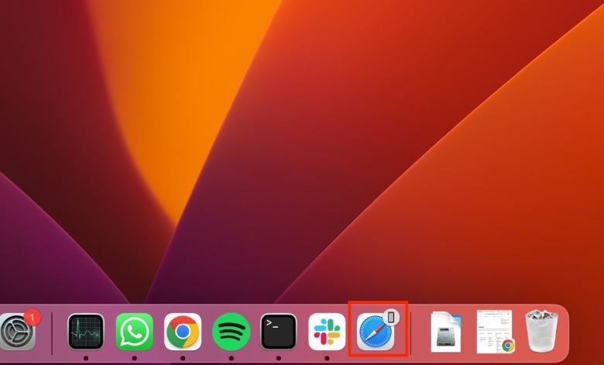This screenshot has width=604, height=365.
Task: Expand the documents stack with Chrome badge
Action: 495,331
